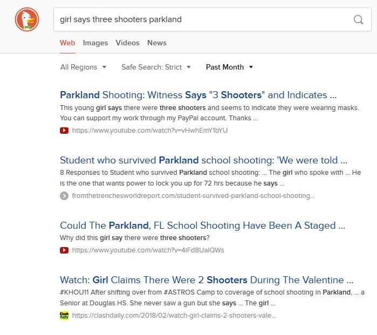
Task: Open the News tab
Action: 157,43
